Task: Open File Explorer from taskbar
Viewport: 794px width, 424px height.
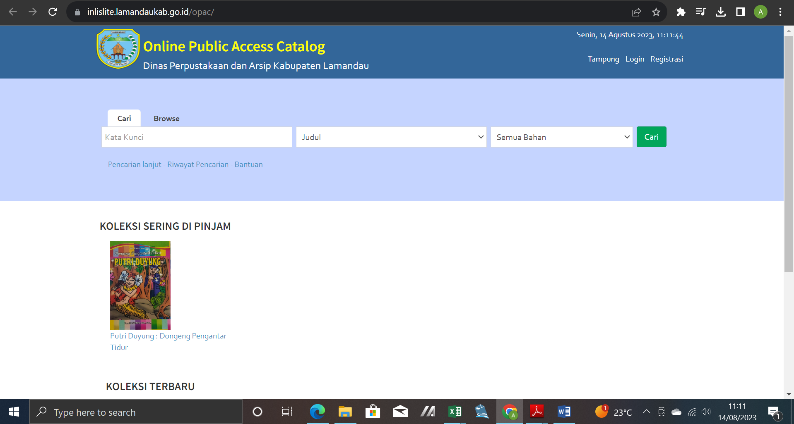Action: pyautogui.click(x=345, y=412)
